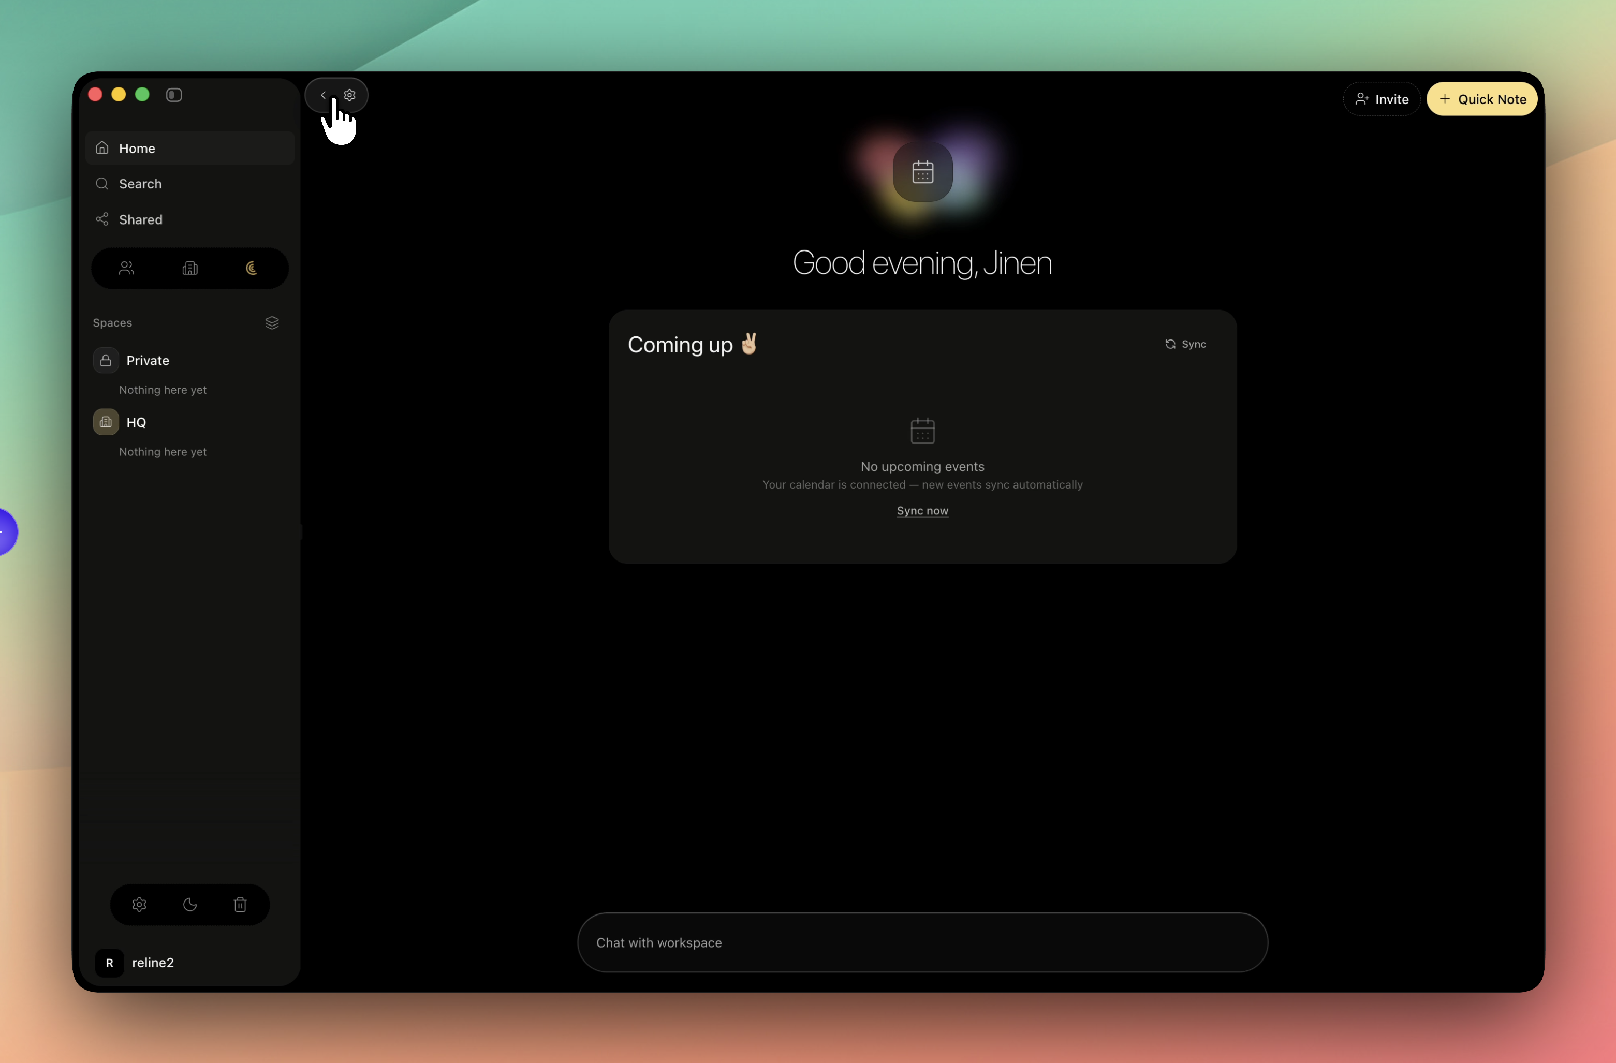Click the HQ building icon

point(106,422)
